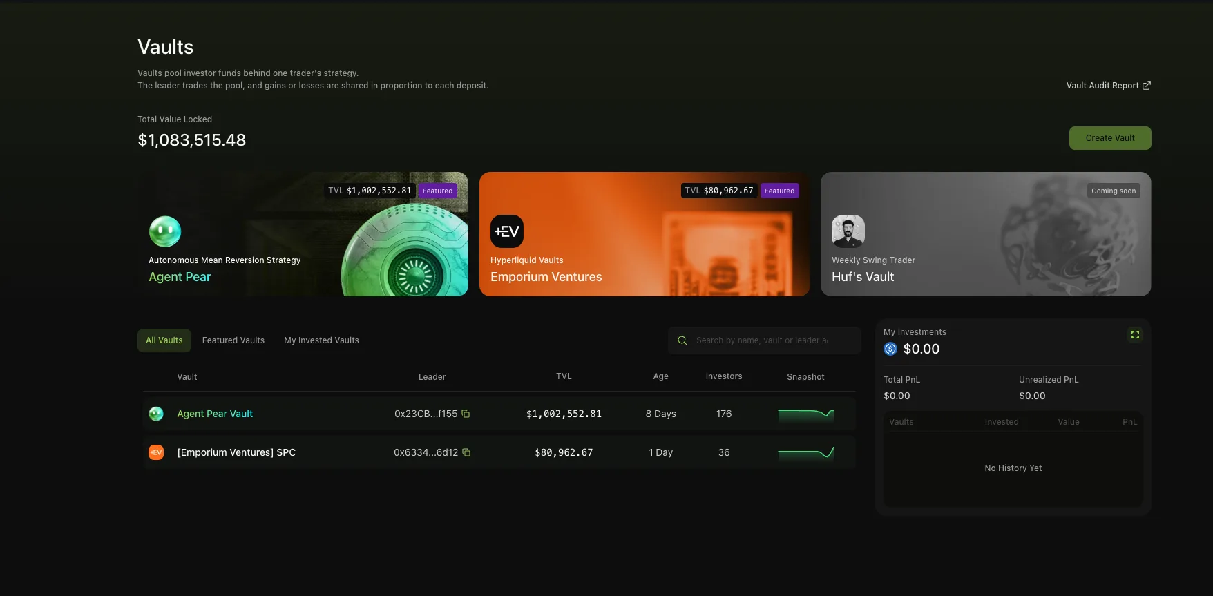Click the Featured badge on the Emporium Ventures card
Viewport: 1213px width, 596px height.
point(780,191)
